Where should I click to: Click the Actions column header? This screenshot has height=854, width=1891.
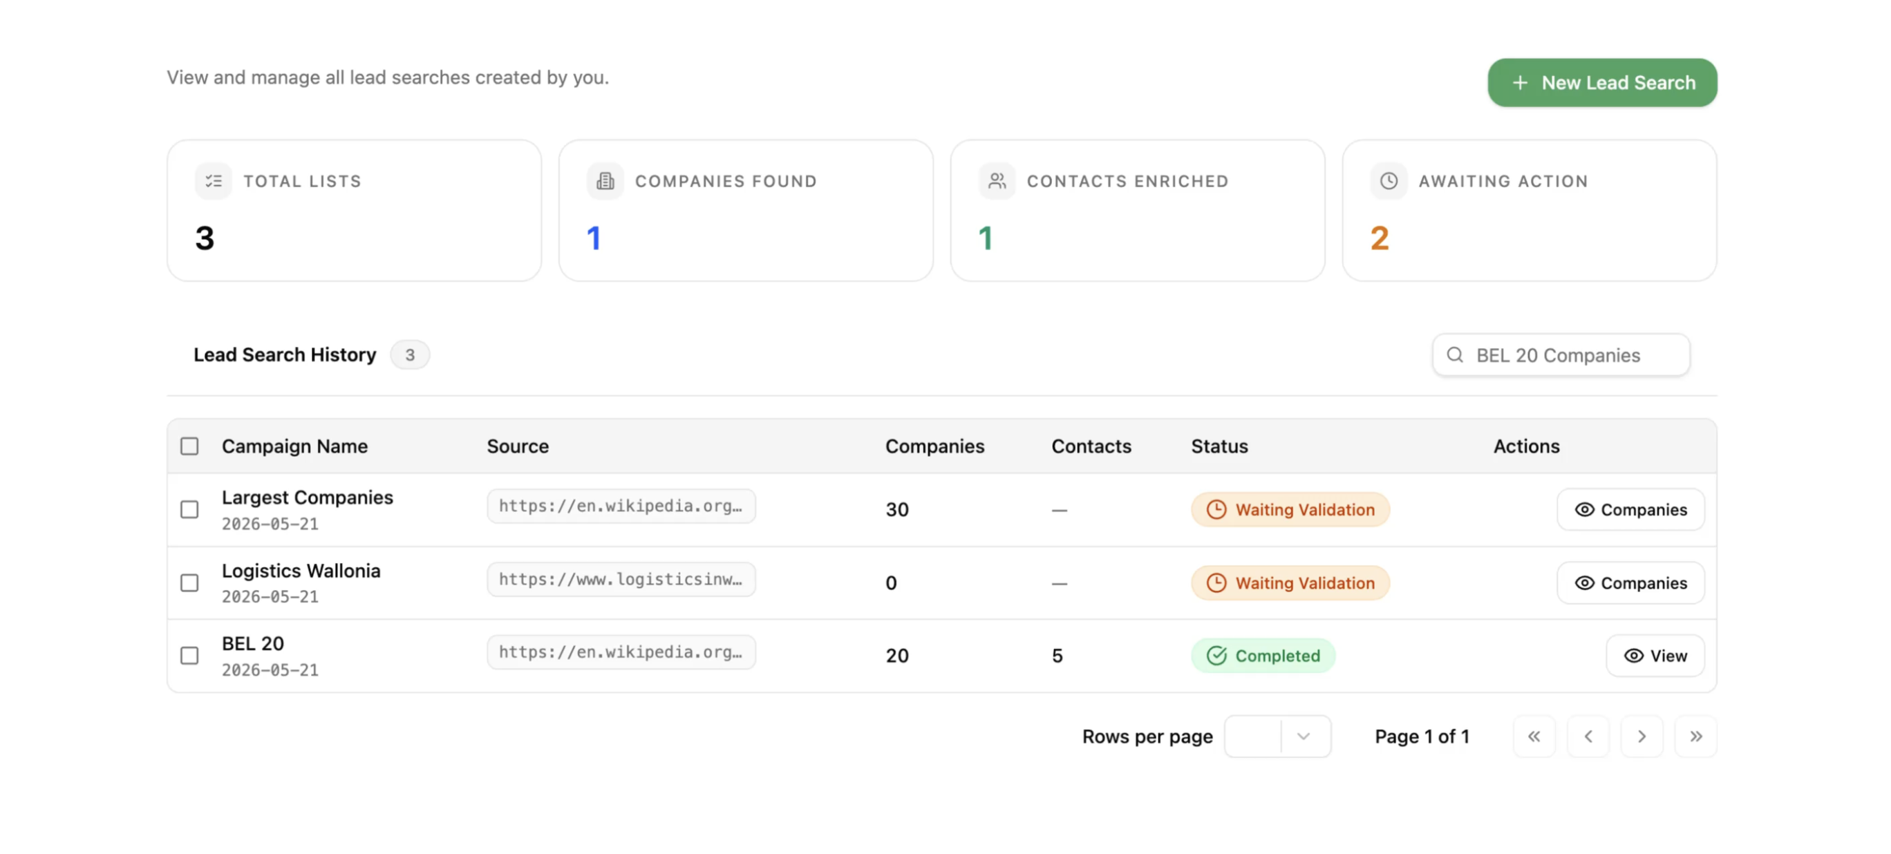coord(1526,446)
